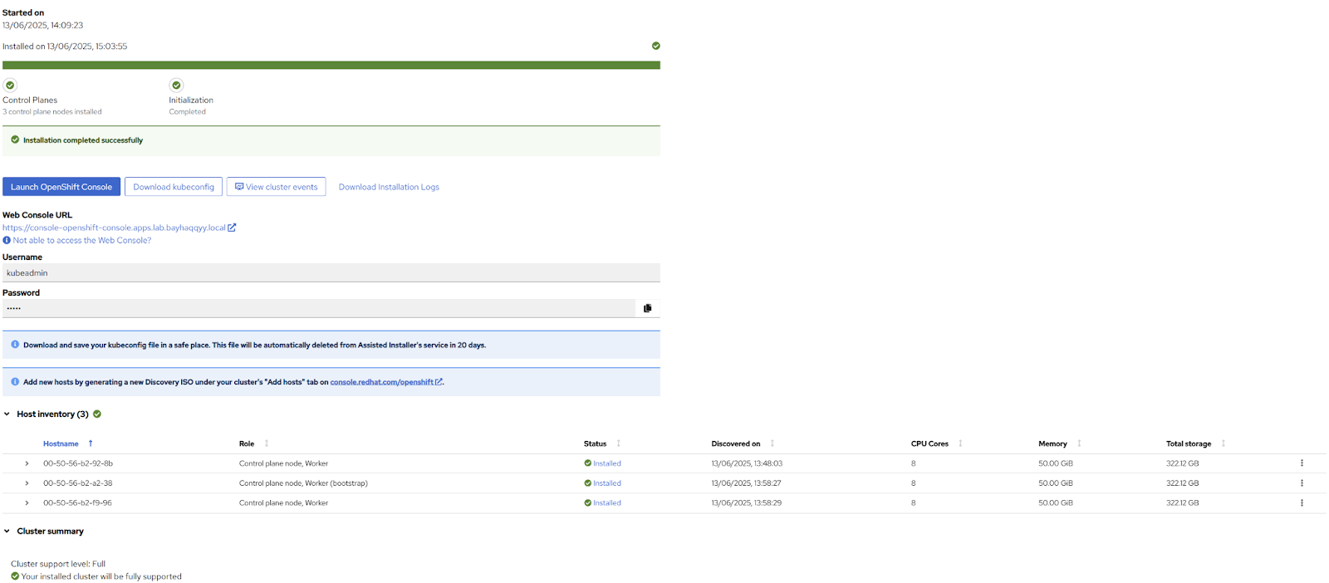Click discovered time 13/06/2025, 13:58:29

747,503
